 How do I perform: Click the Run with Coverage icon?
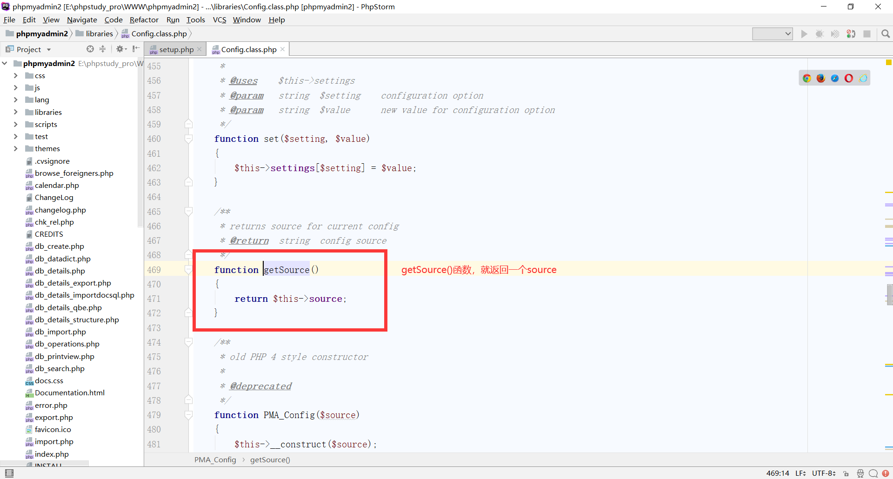pyautogui.click(x=835, y=34)
